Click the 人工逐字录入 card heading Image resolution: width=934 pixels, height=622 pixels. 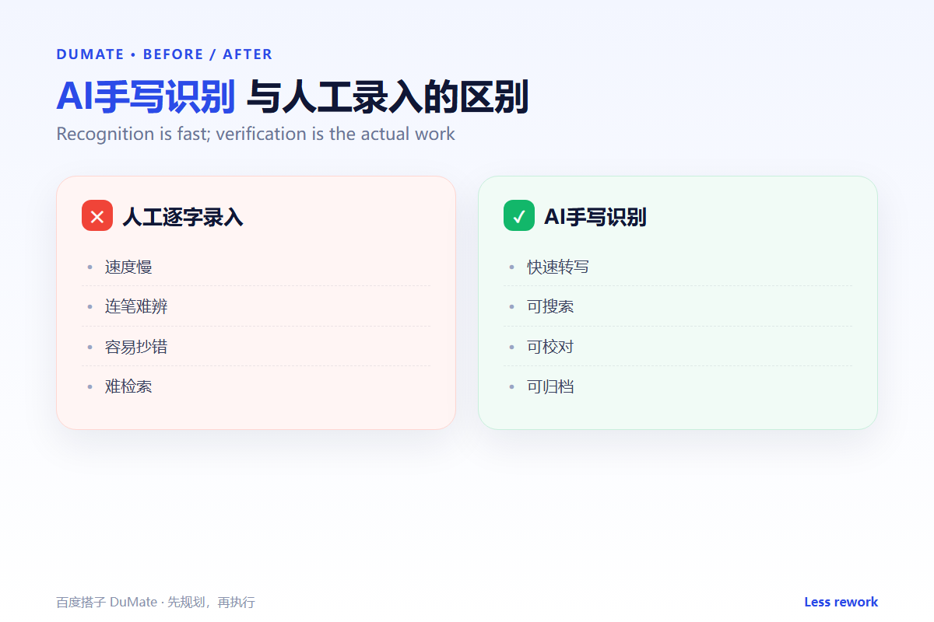[x=183, y=217]
